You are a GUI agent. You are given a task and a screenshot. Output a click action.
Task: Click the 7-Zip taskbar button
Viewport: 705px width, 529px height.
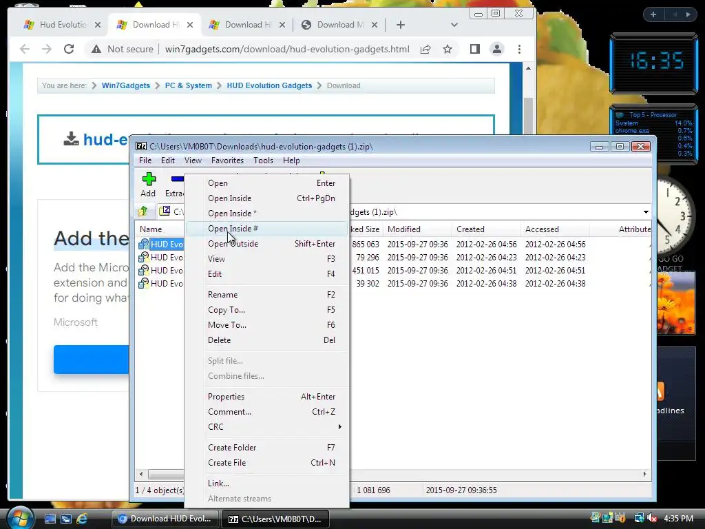tap(275, 519)
